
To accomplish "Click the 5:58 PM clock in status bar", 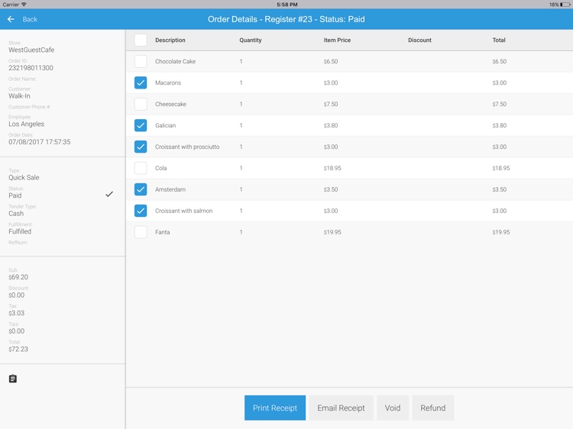I will point(287,5).
